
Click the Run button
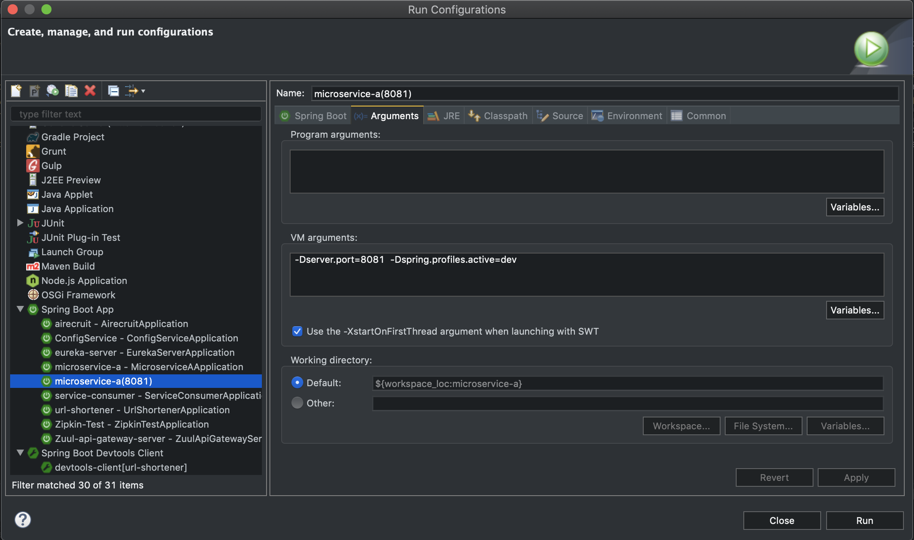pos(864,521)
